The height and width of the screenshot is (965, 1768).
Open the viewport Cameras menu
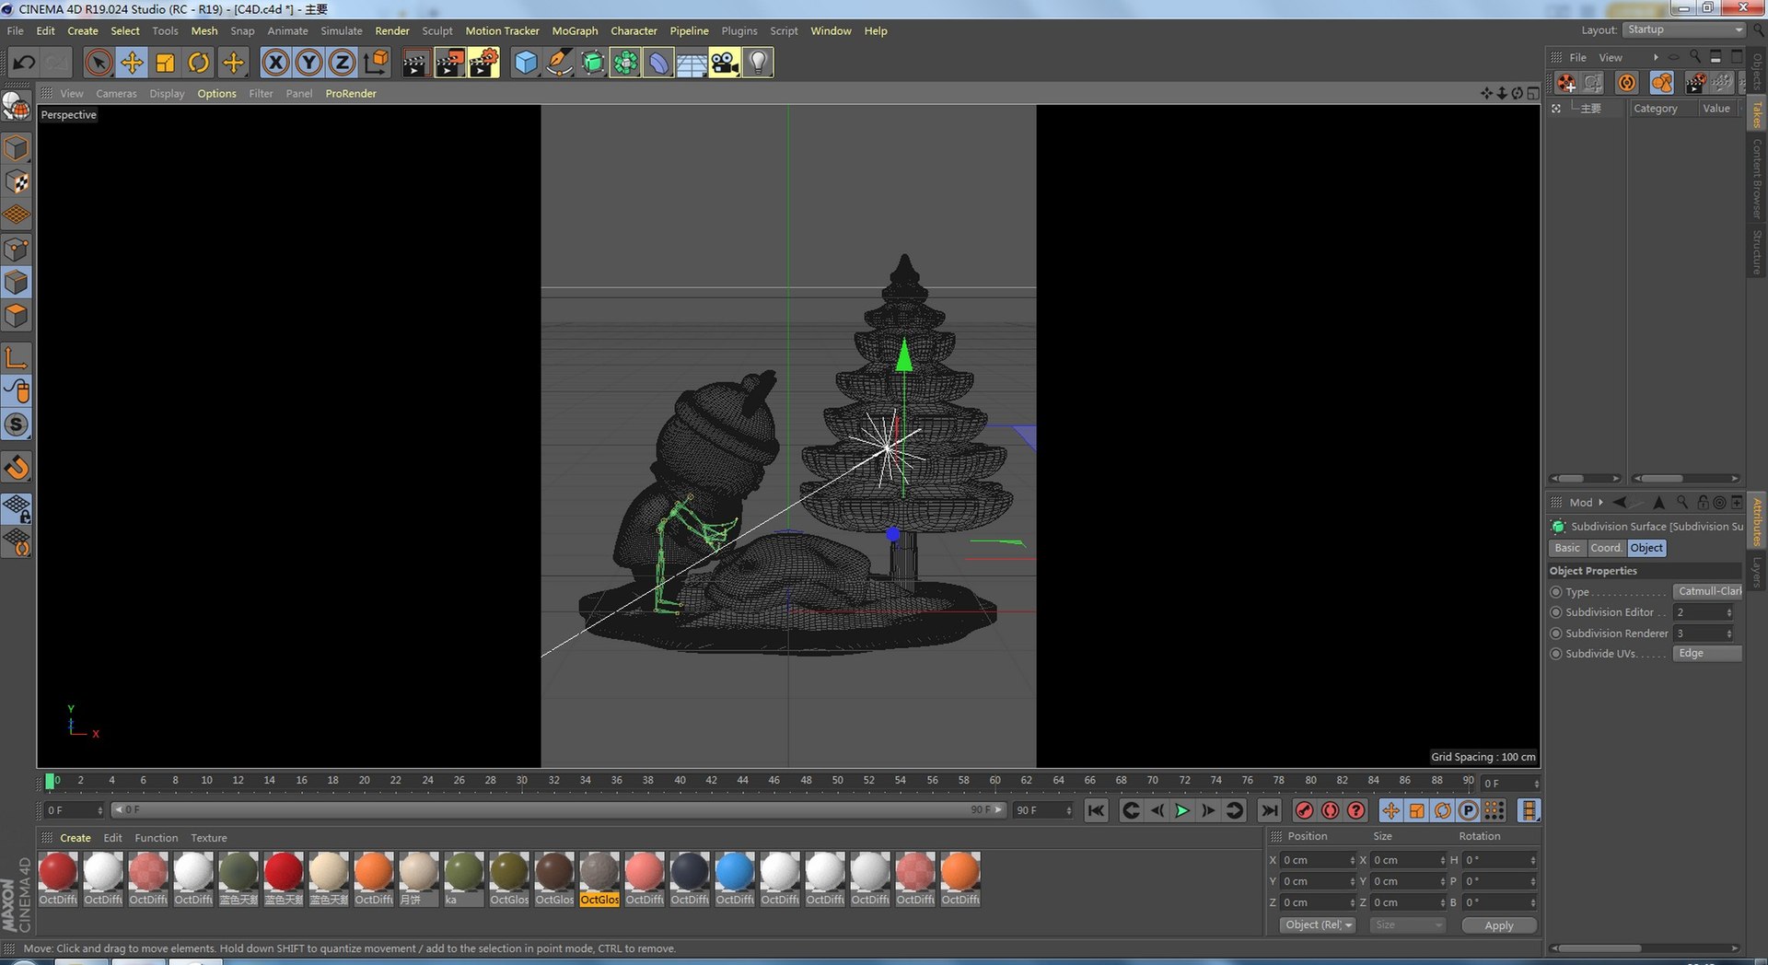(x=116, y=93)
